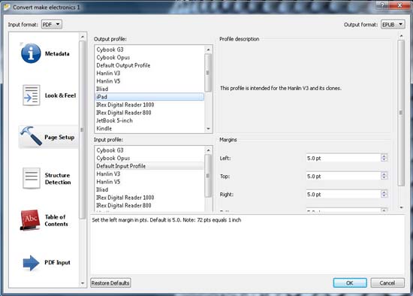Click the Top margin value field
Viewport: 413px width, 296px height.
[x=343, y=177]
